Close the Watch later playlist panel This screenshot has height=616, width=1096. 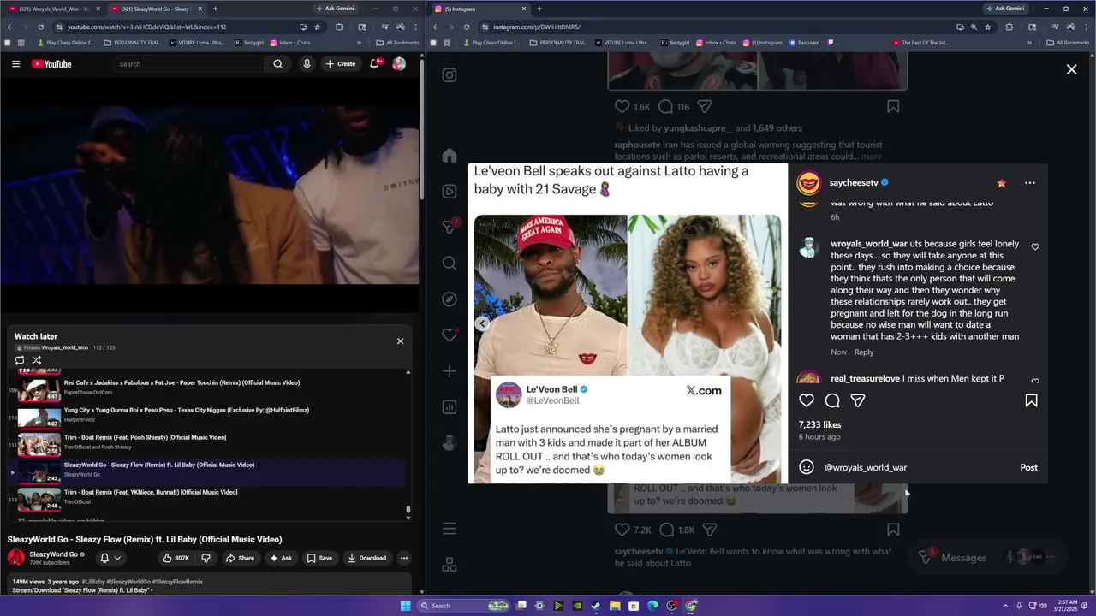point(400,341)
